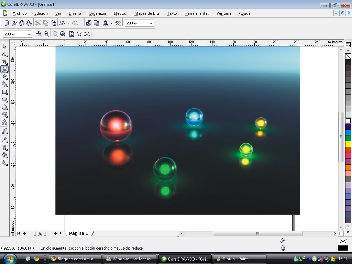Open the Efectos menu

120,13
